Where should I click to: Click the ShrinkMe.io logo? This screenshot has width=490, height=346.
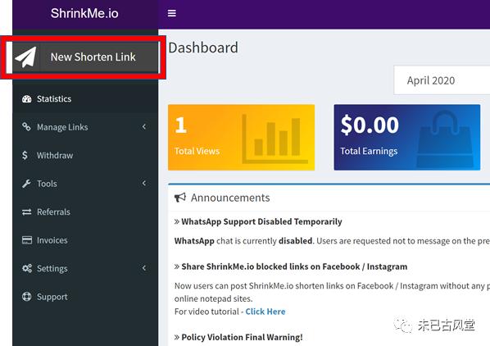(84, 13)
